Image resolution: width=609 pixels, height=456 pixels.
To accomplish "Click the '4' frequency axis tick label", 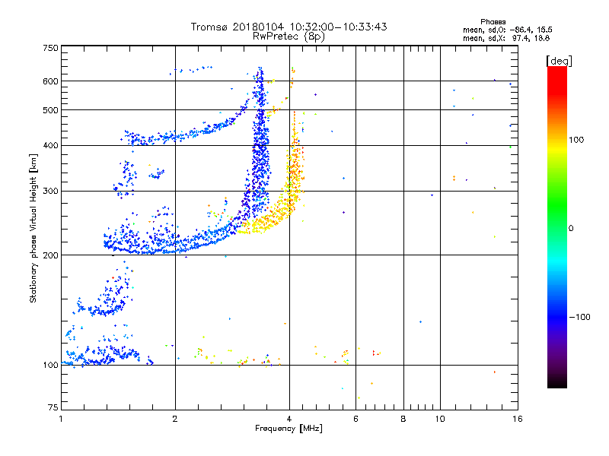I will (289, 419).
